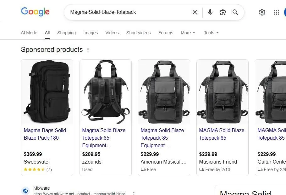Click the Musicians Friend backpack thumbnail
Image resolution: width=286 pixels, height=195 pixels.
[x=222, y=92]
